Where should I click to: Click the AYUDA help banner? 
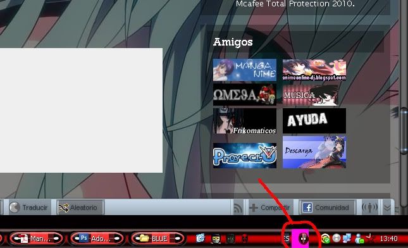click(314, 121)
